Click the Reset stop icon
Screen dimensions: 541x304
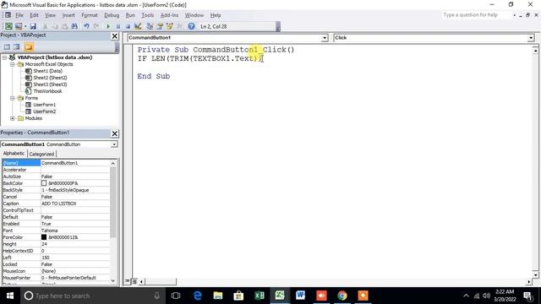pos(128,26)
